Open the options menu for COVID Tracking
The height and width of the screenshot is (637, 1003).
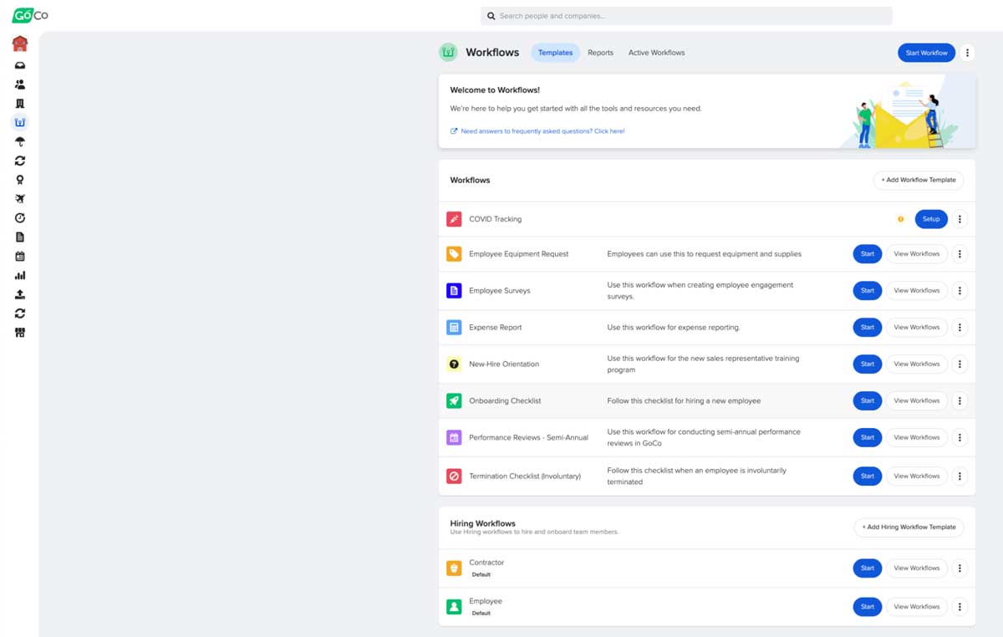tap(960, 219)
